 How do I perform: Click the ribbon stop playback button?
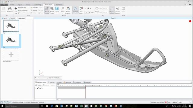pyautogui.click(x=88, y=8)
